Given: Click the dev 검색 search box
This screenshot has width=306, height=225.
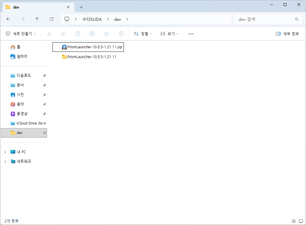Looking at the screenshot, I should point(268,19).
